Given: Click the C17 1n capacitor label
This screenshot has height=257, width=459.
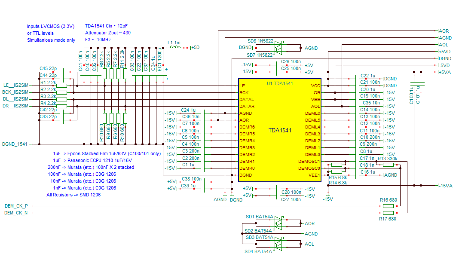Looking at the screenshot, I should point(367,158).
